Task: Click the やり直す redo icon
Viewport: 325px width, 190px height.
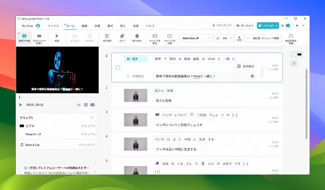Action: [x=90, y=36]
